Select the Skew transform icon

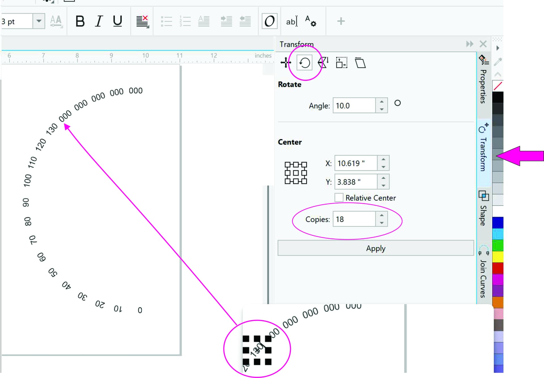click(360, 63)
